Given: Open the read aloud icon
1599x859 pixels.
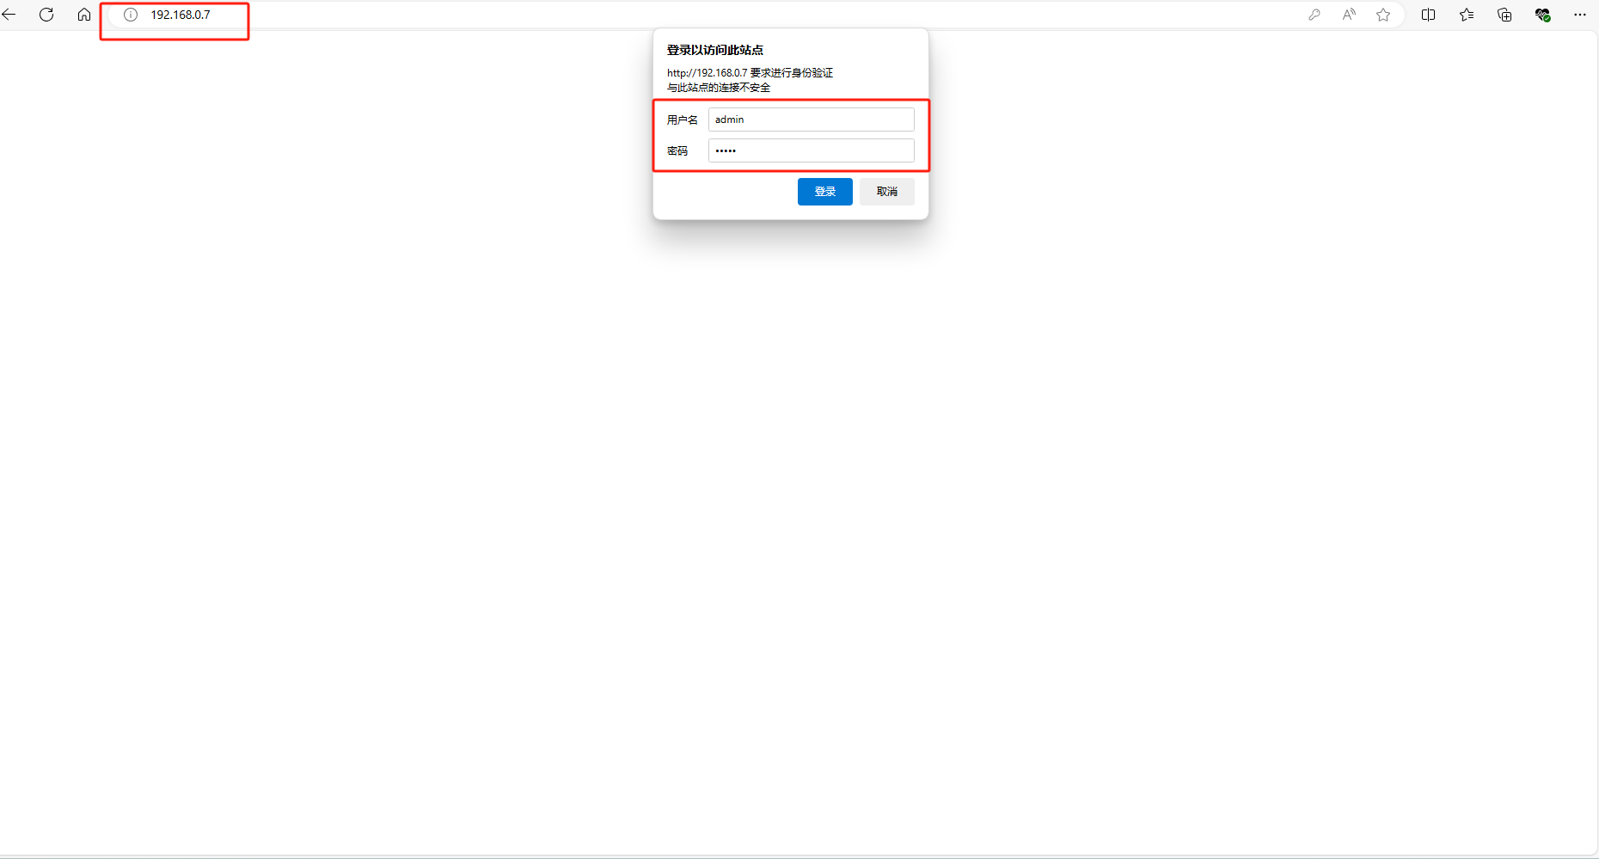Looking at the screenshot, I should tap(1349, 15).
